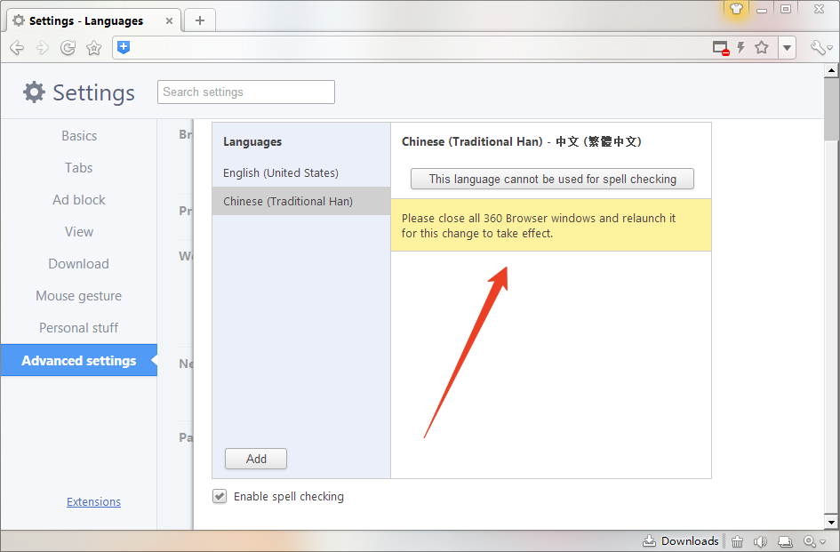Click the Search settings input field
This screenshot has width=840, height=552.
click(246, 92)
